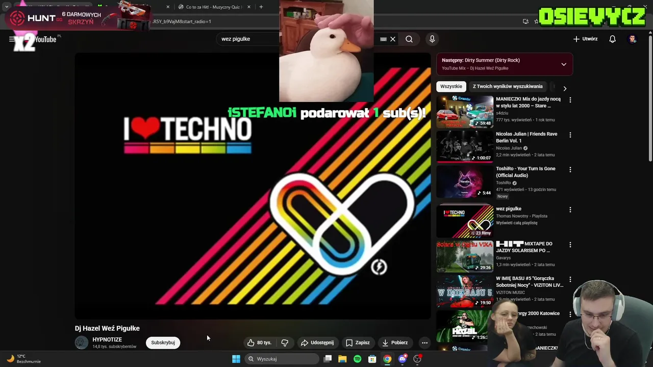Open Spotify from taskbar

coord(357,359)
